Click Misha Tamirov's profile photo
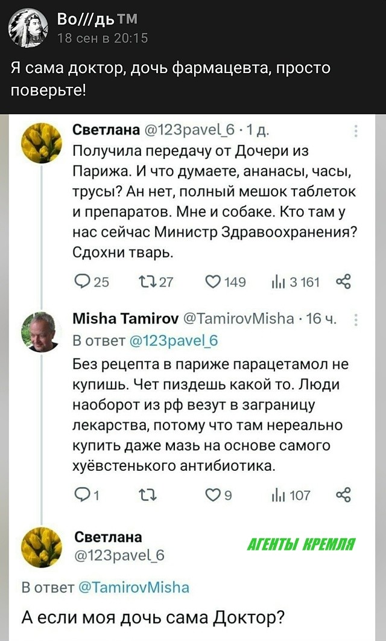 41,331
